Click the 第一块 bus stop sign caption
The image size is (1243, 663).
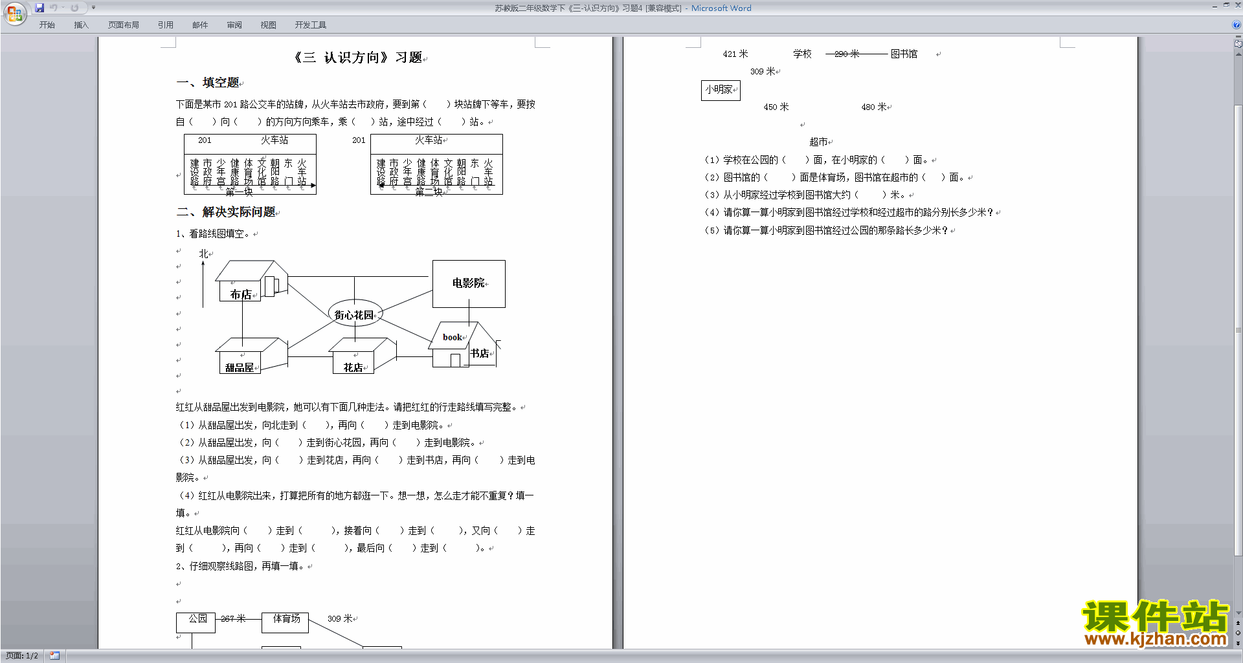[x=239, y=191]
